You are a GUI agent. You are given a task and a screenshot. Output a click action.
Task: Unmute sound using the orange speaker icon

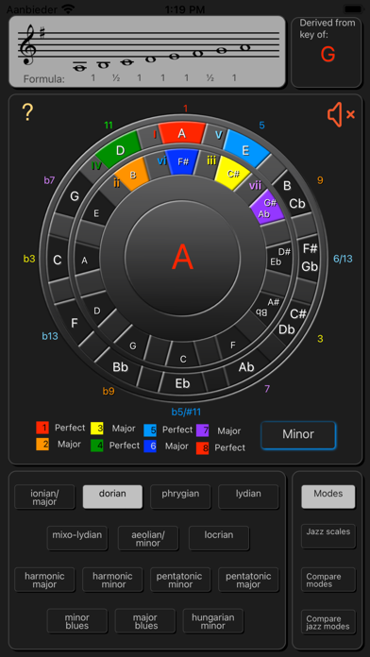[x=341, y=114]
